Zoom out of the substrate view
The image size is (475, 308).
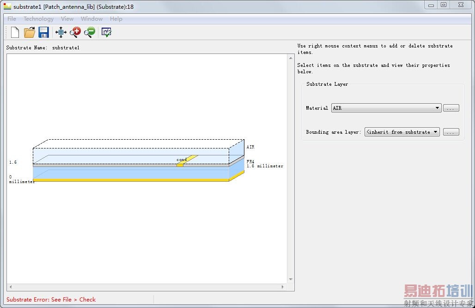coord(90,32)
